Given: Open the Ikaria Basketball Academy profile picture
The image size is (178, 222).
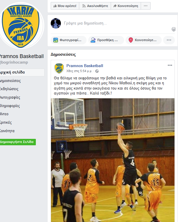Looking at the screenshot, I should pyautogui.click(x=21, y=26).
